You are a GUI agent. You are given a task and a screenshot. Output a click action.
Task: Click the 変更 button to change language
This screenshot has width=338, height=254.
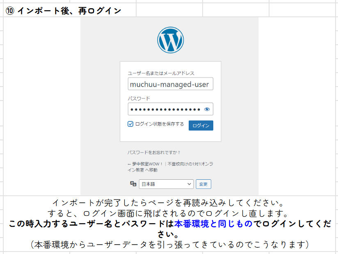click(203, 184)
